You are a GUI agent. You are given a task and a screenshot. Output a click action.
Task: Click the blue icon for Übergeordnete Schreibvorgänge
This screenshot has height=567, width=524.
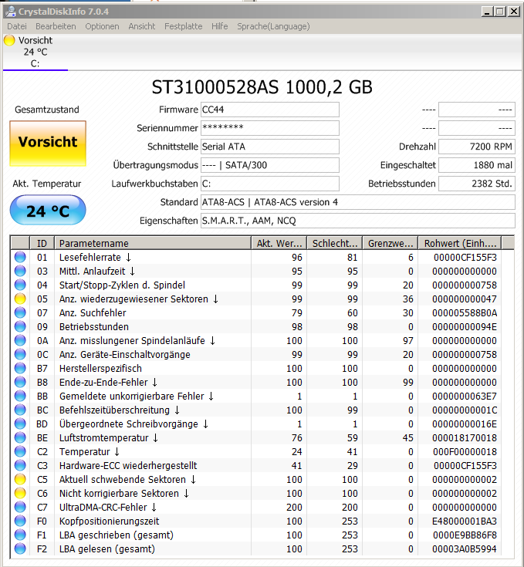pyautogui.click(x=20, y=424)
